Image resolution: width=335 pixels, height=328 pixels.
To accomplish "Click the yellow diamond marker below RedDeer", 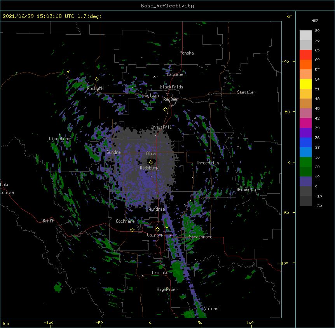I will [165, 109].
